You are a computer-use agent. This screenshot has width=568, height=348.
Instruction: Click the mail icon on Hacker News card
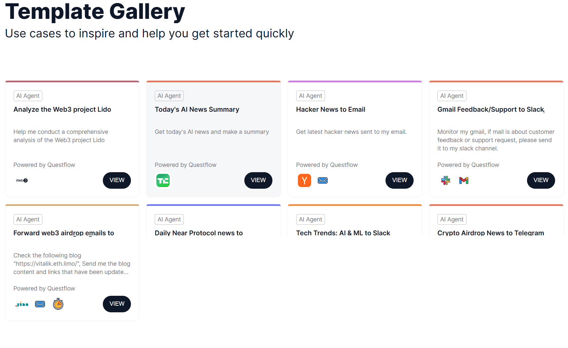click(x=323, y=180)
